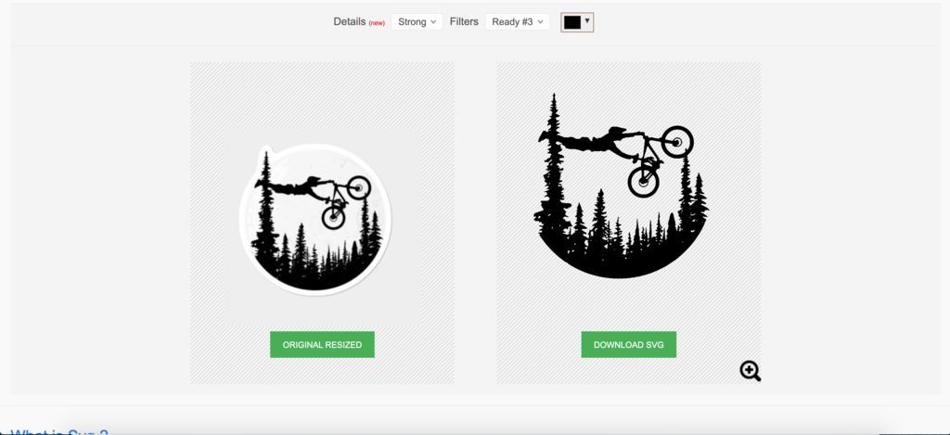This screenshot has width=950, height=435.
Task: Click the dark semicircle ground in SVG result
Action: [x=621, y=261]
